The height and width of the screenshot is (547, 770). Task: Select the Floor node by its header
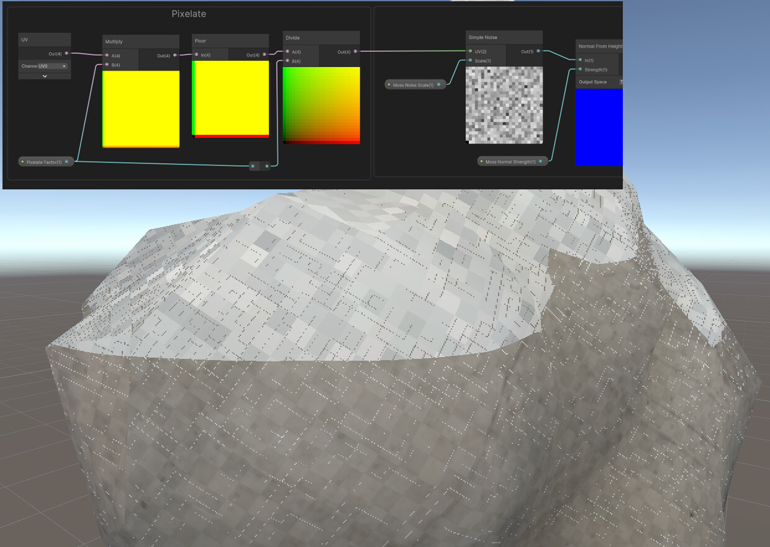[x=230, y=40]
